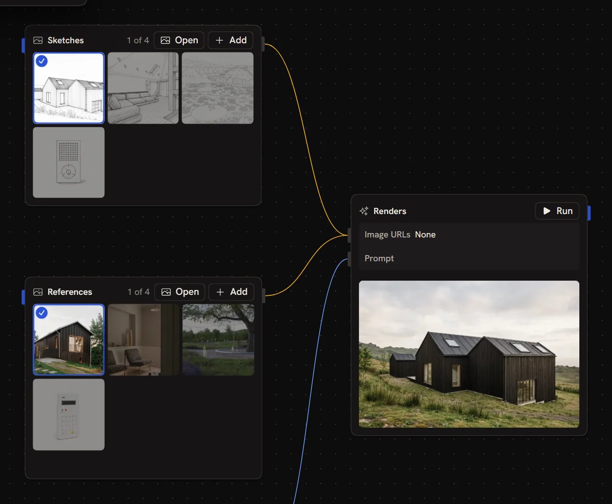
Task: Select the armchair interior reference photo
Action: pos(144,340)
